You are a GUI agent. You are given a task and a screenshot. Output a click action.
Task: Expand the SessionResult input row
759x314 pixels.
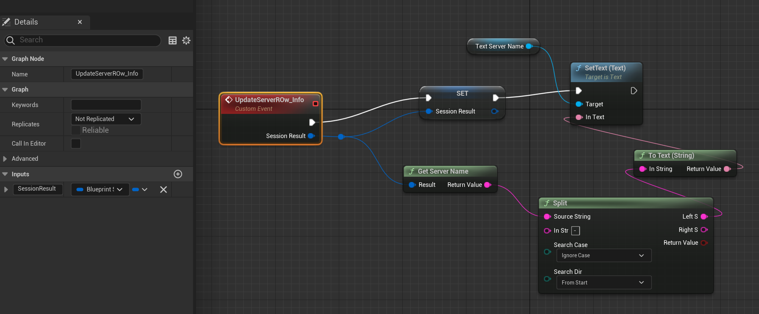pyautogui.click(x=6, y=190)
